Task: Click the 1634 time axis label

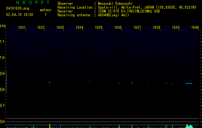Action: pos(80,28)
